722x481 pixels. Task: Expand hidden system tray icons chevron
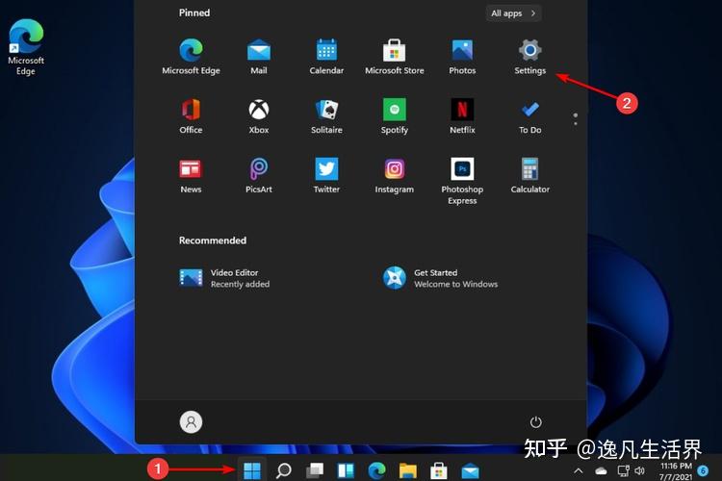click(x=579, y=470)
